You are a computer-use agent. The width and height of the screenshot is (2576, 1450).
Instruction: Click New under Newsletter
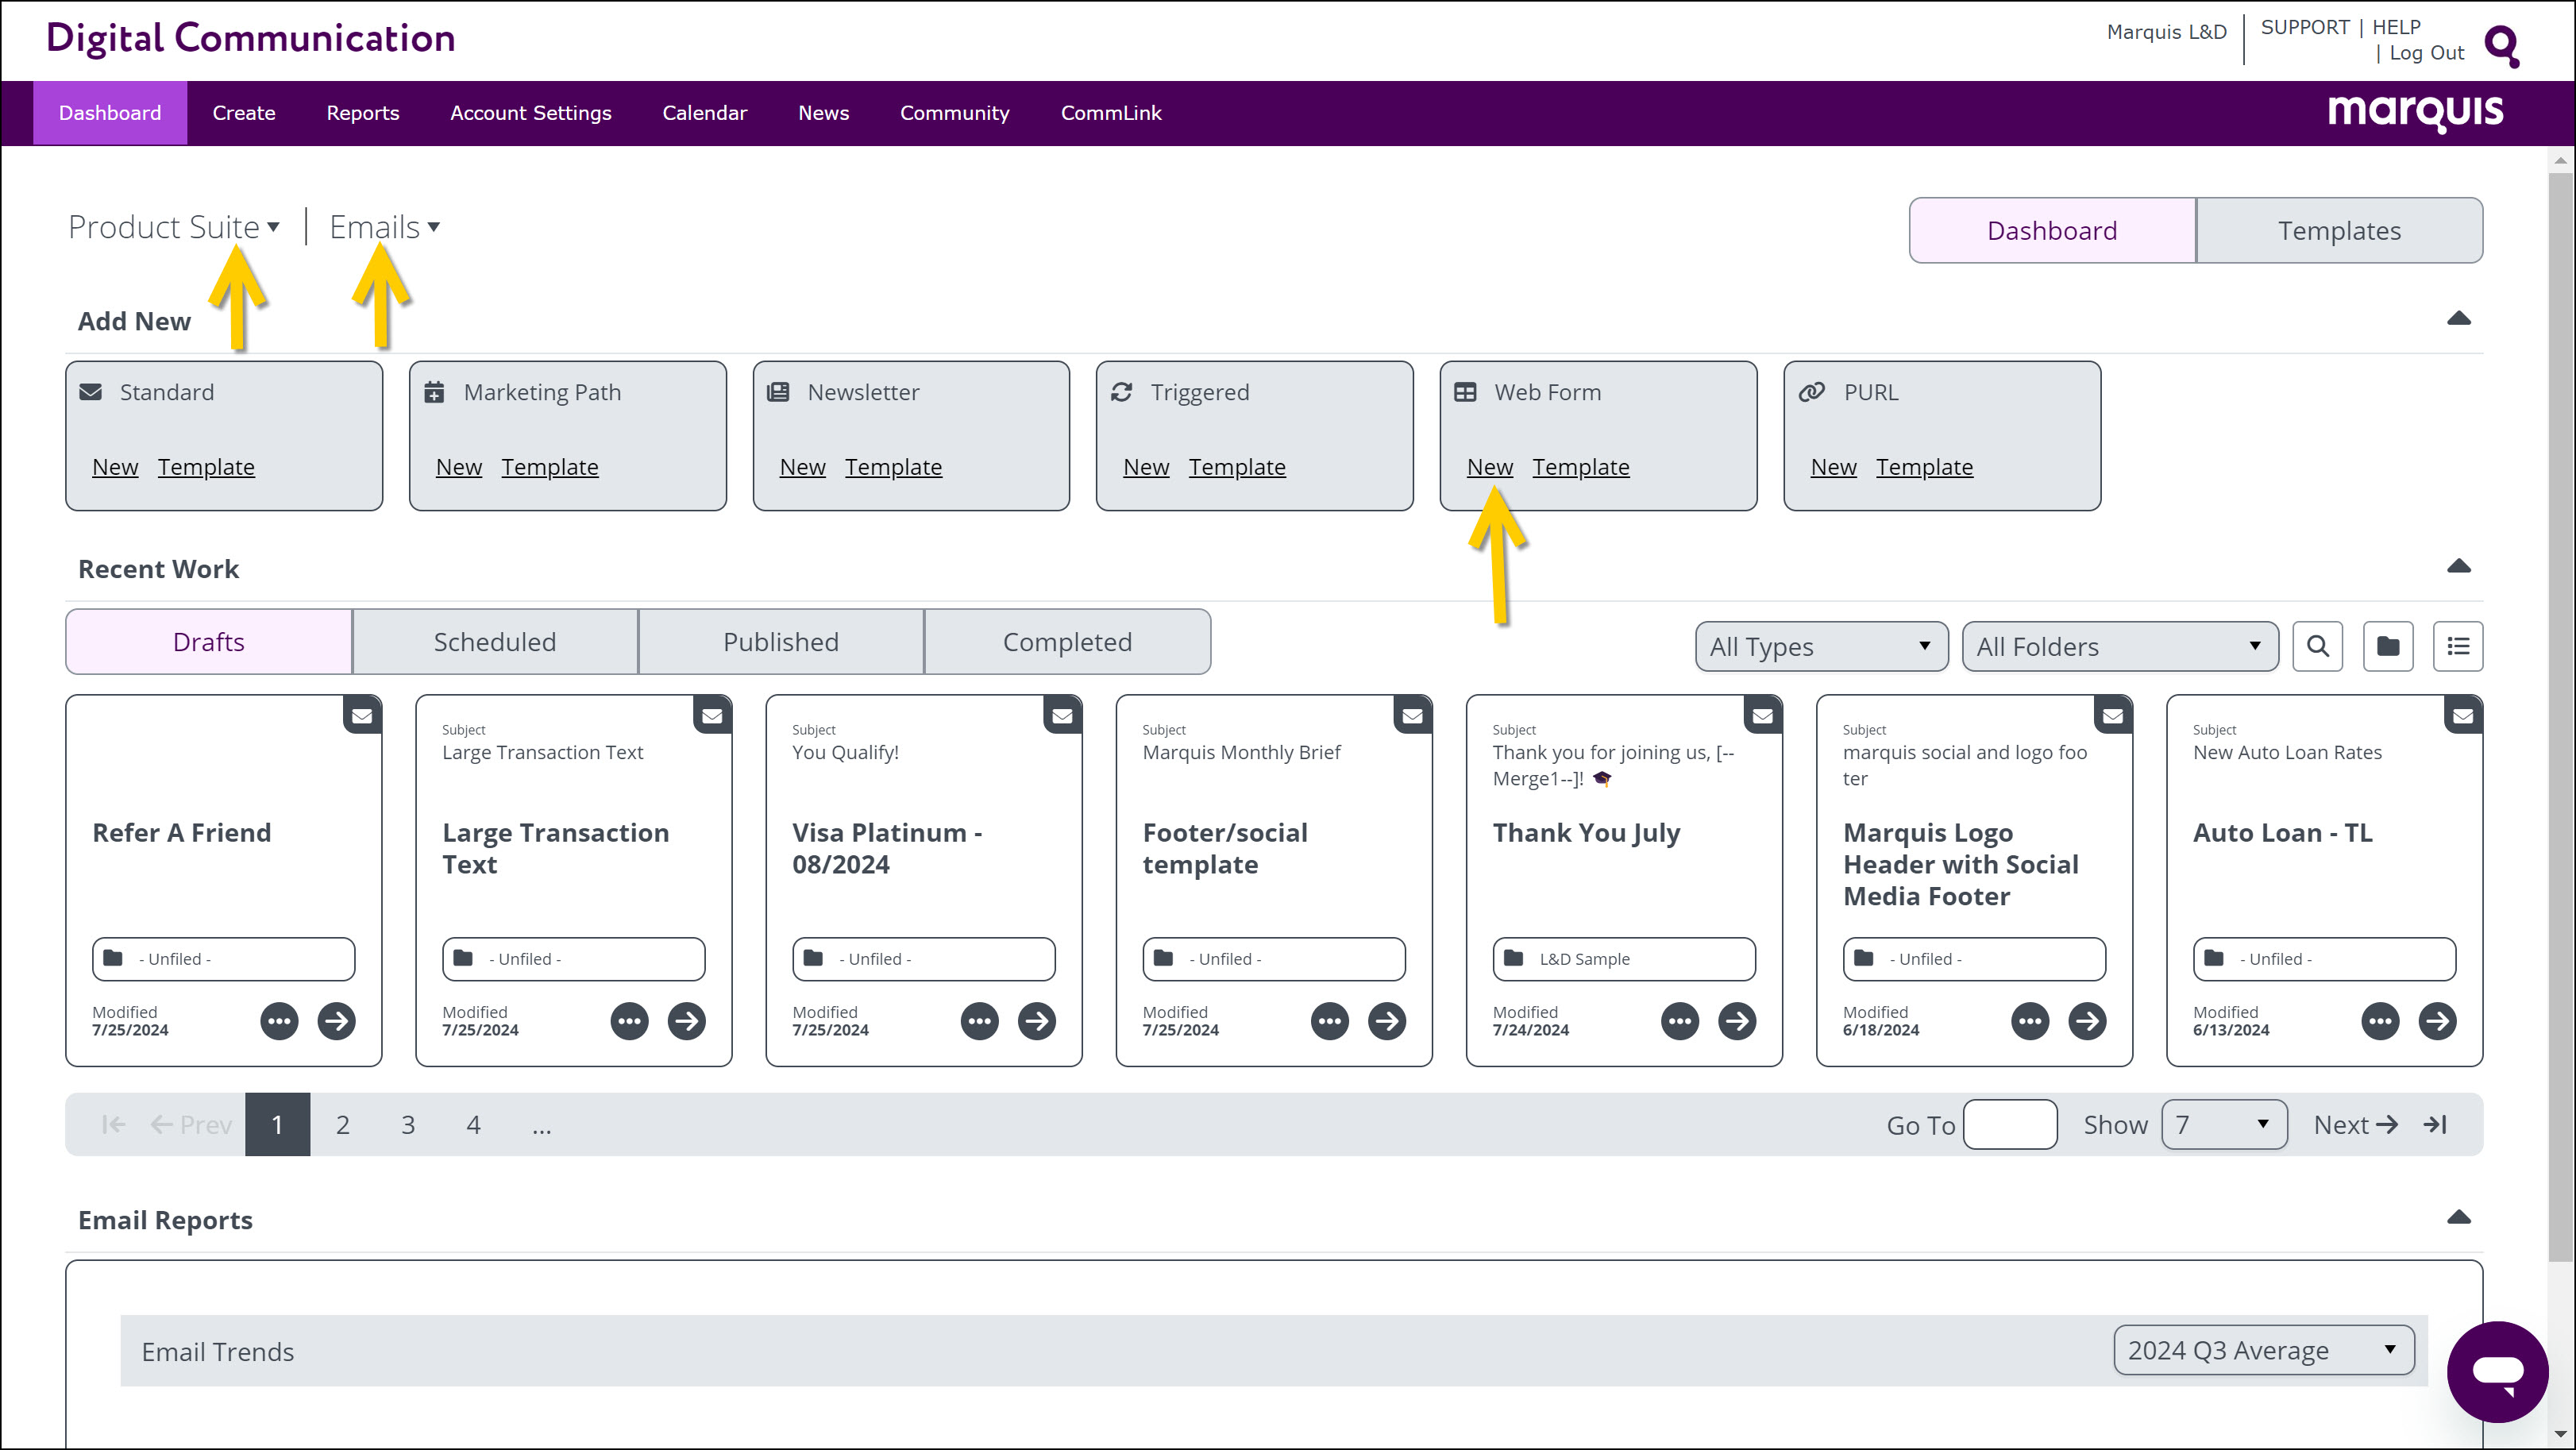pos(802,467)
